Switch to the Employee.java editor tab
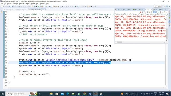 pos(21,10)
